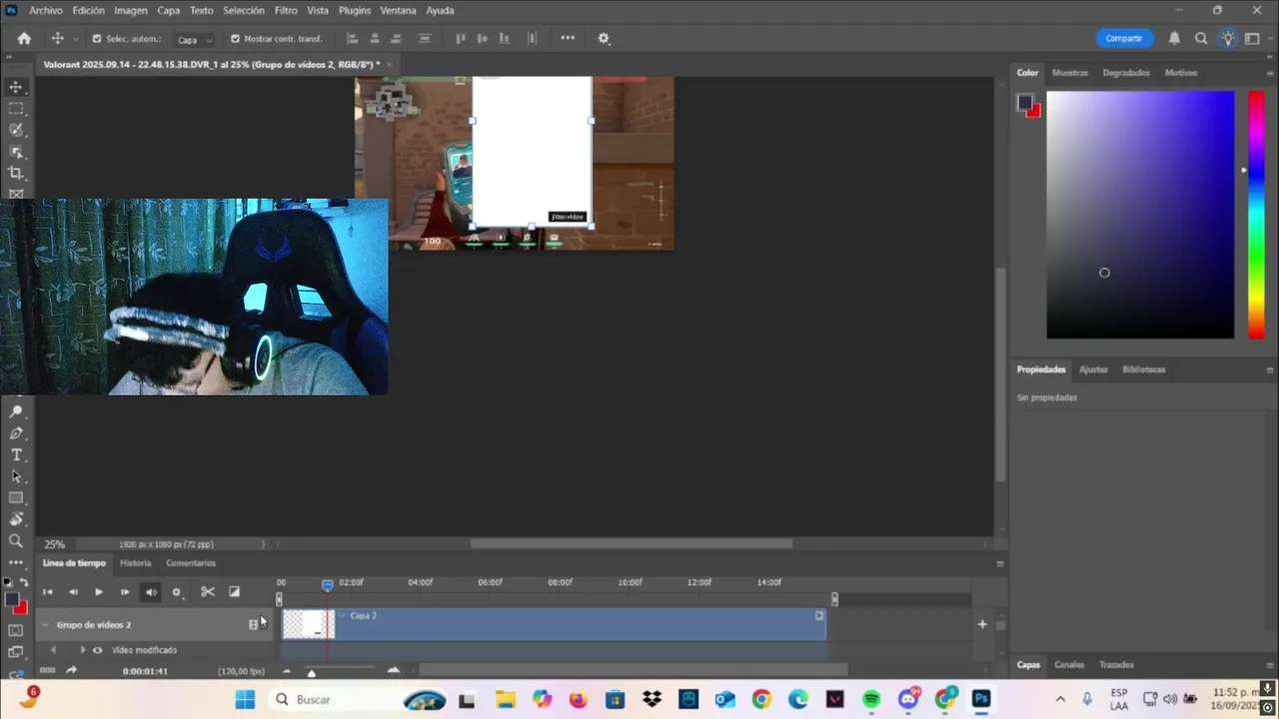The image size is (1279, 719).
Task: Open Propiedades panel menu
Action: click(1270, 369)
